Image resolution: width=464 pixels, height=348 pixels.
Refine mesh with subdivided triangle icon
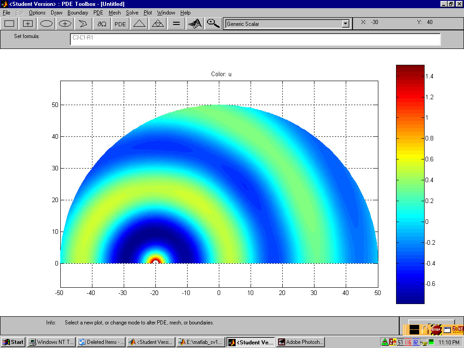[x=158, y=24]
